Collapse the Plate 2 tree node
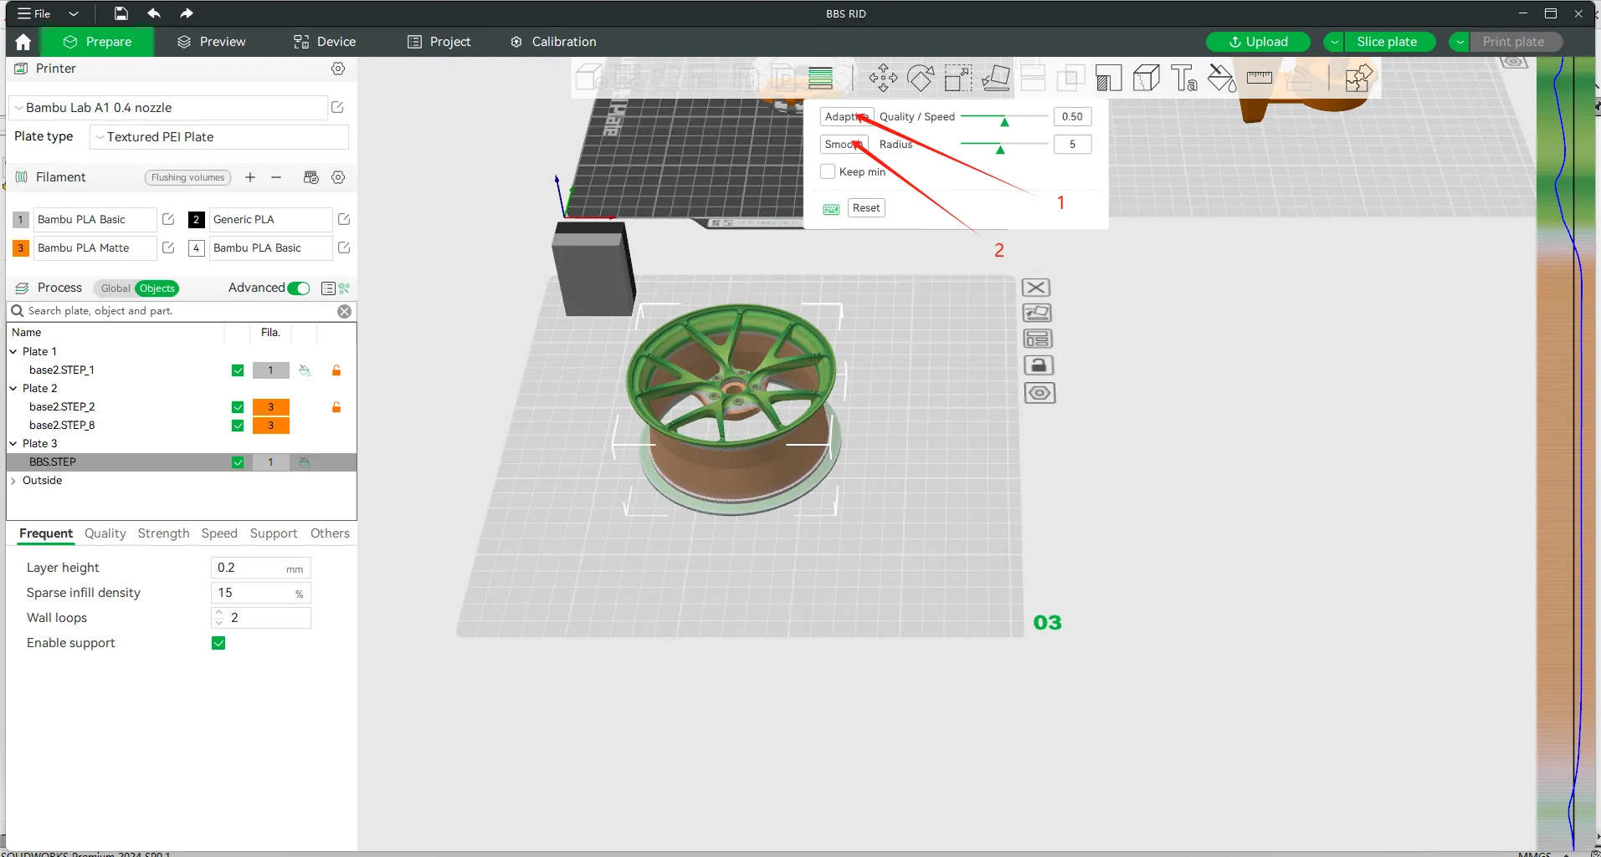Screen dimensions: 1601x857 [x=13, y=389]
